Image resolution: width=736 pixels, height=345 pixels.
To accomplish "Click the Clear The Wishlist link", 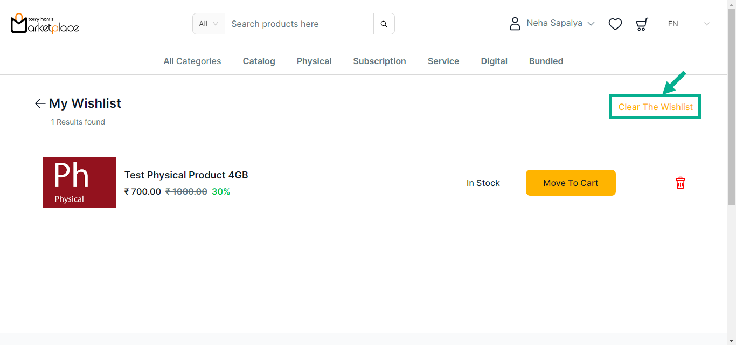I will coord(655,107).
